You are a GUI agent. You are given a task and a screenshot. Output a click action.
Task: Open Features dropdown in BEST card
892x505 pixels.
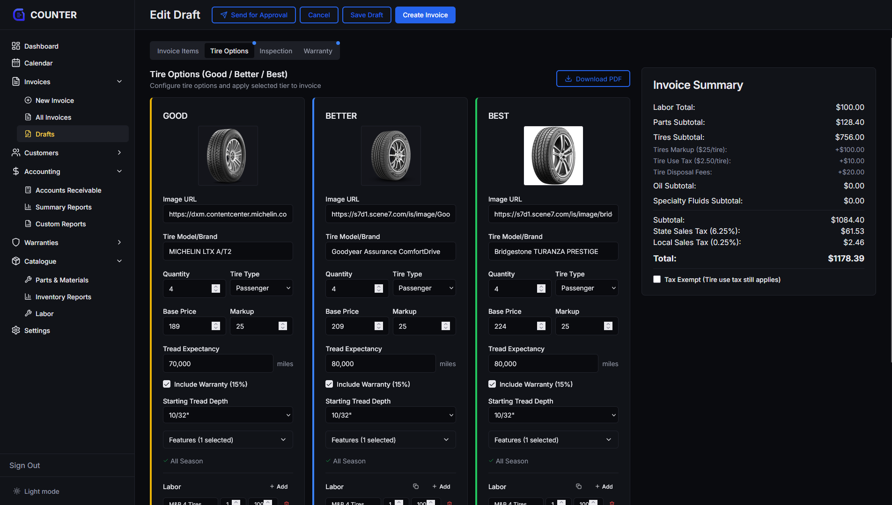click(x=553, y=440)
